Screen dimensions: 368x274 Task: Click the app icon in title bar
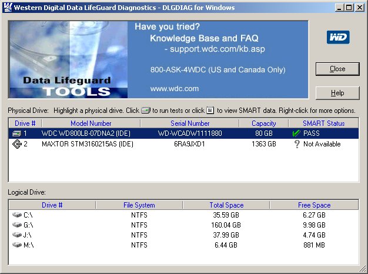click(8, 7)
